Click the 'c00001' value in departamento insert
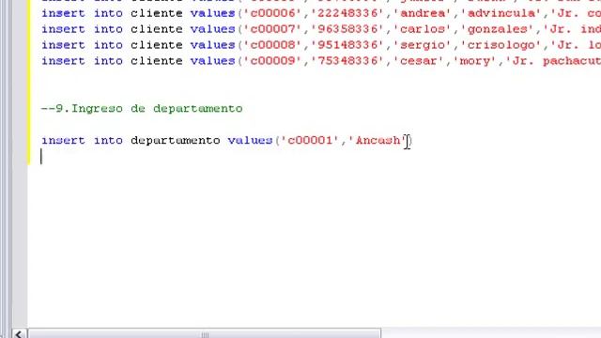601x338 pixels. pyautogui.click(x=310, y=140)
